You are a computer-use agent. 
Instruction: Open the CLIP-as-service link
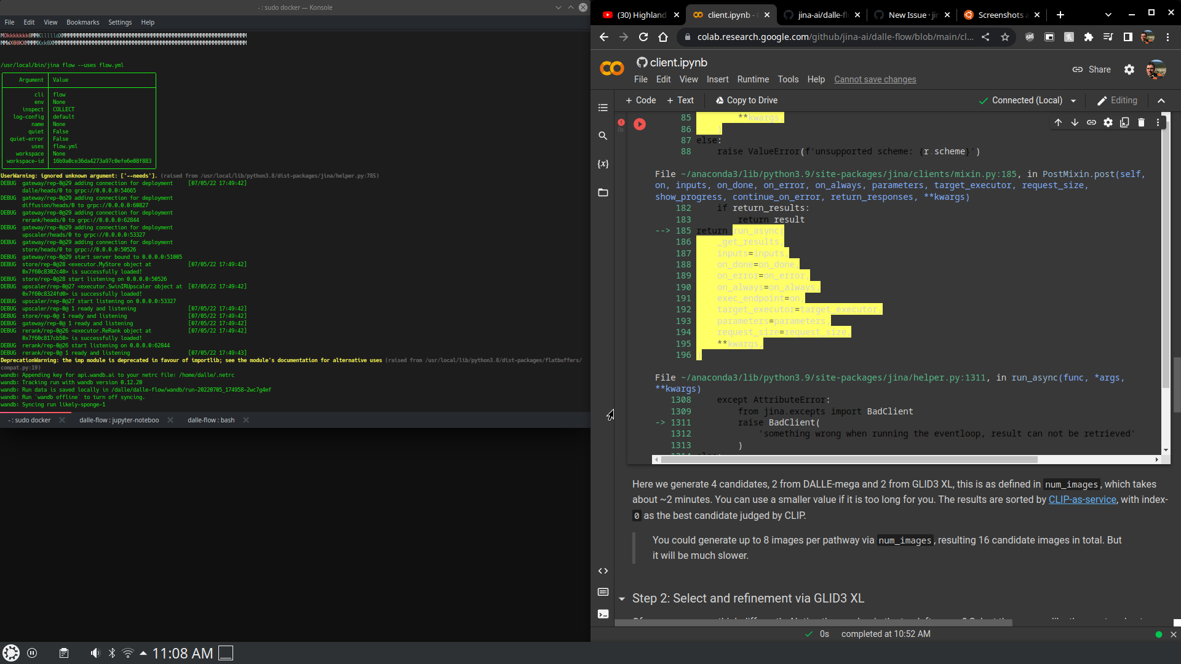1081,499
